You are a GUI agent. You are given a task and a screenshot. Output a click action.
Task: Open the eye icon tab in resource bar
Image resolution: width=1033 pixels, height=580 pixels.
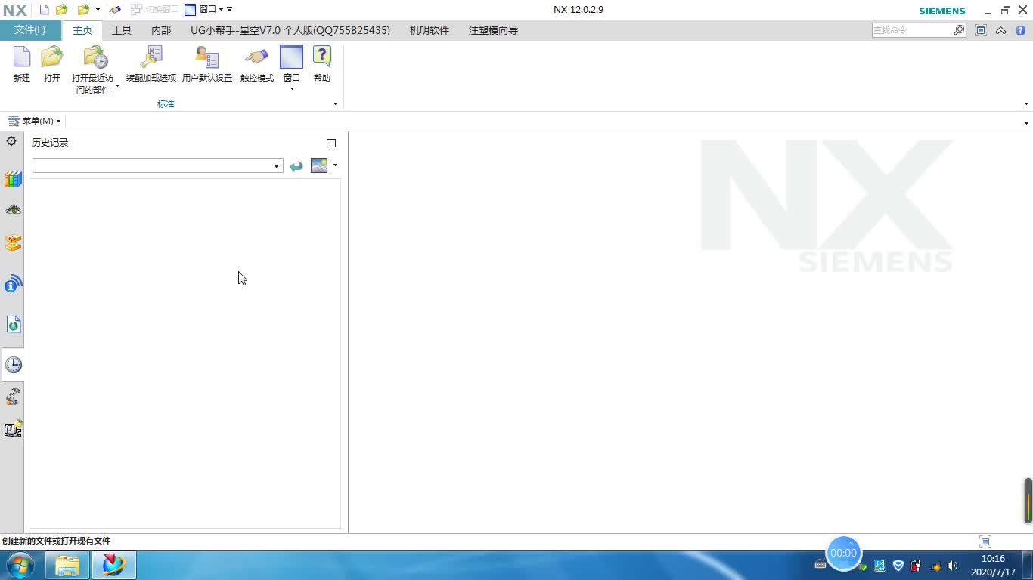click(13, 210)
